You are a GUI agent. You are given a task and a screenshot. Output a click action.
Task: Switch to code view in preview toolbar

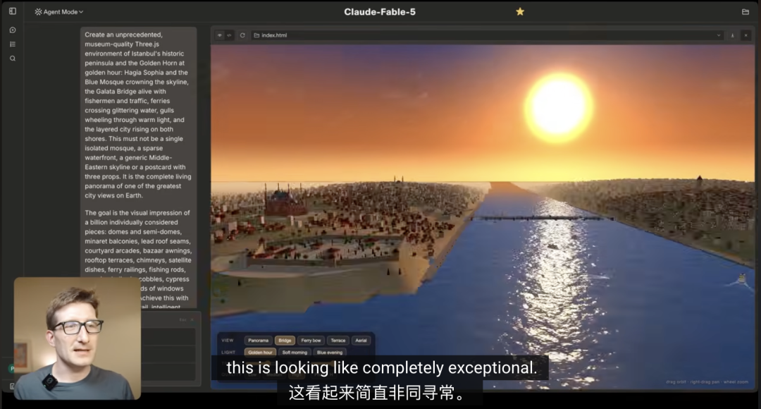coord(229,35)
